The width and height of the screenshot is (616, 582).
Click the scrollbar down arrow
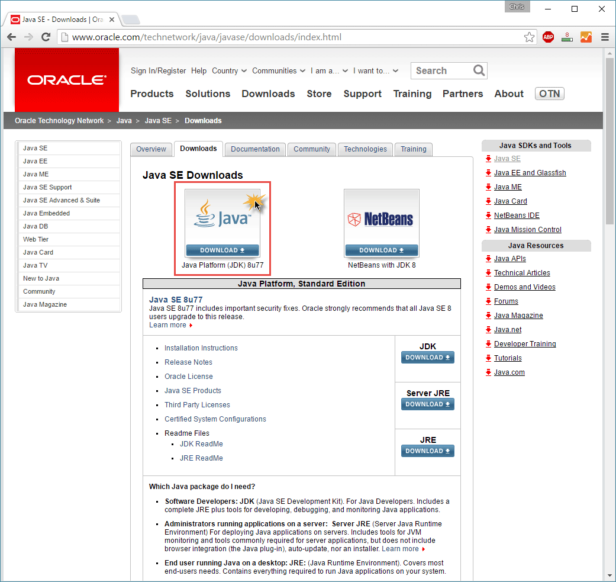click(x=609, y=576)
